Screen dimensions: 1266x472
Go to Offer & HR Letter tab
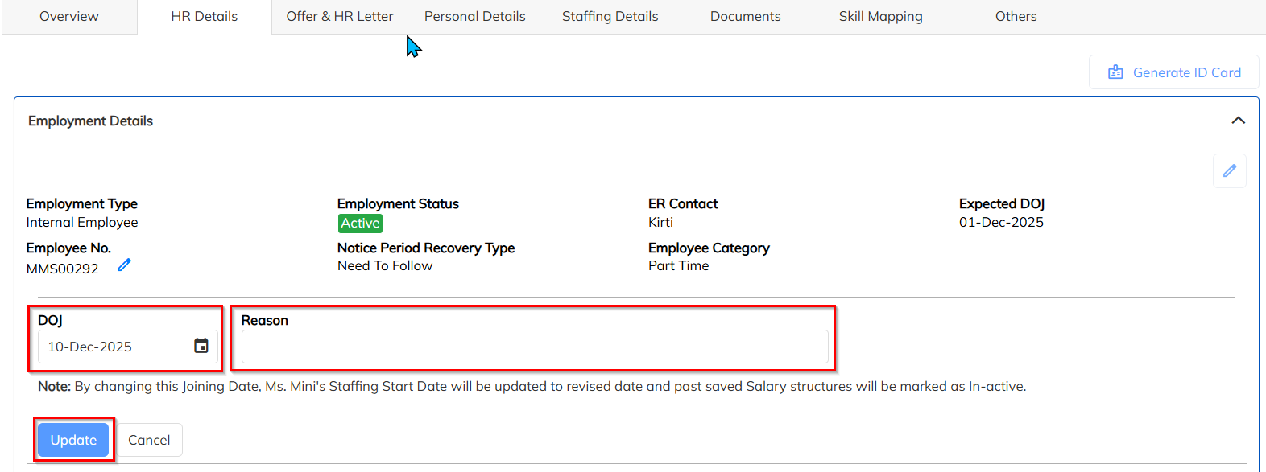click(x=340, y=16)
